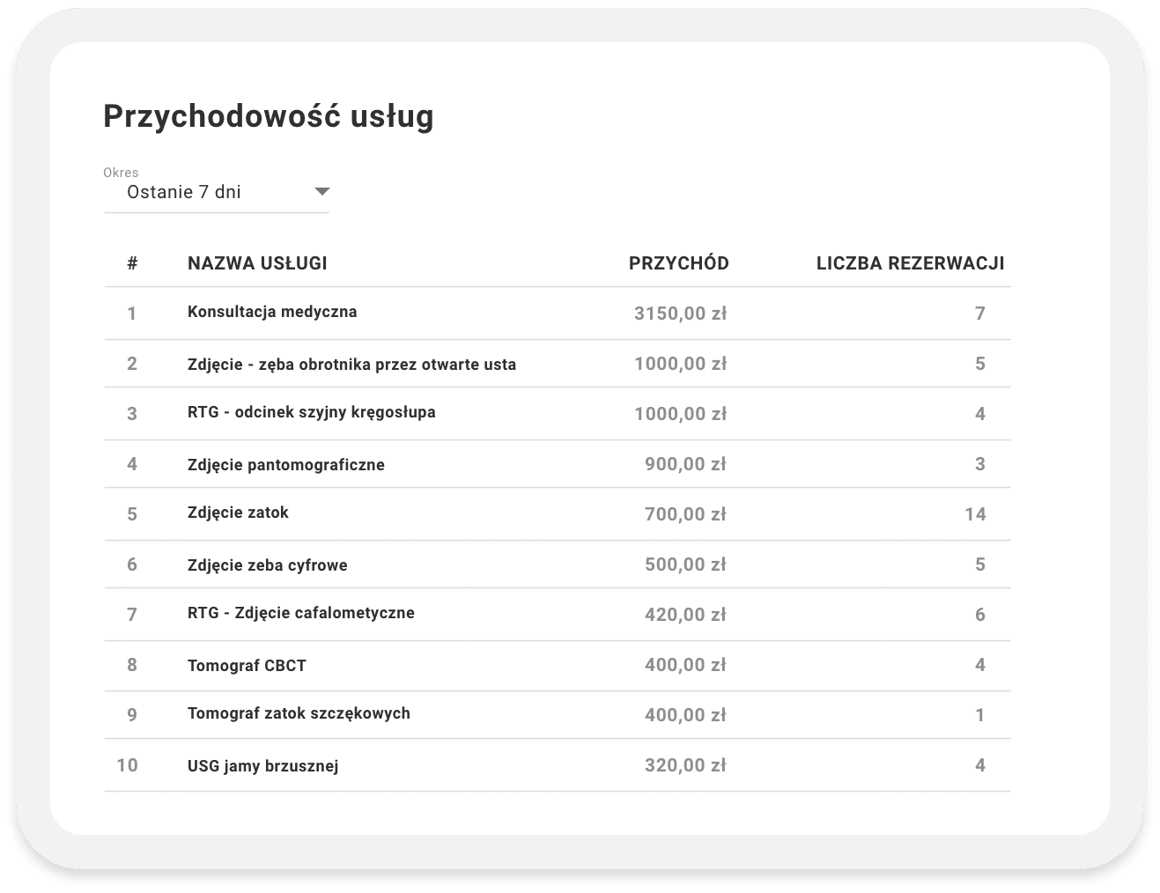Click 'Zdjęcie zeba cyfrowe' service name
This screenshot has height=893, width=1160.
pos(267,565)
